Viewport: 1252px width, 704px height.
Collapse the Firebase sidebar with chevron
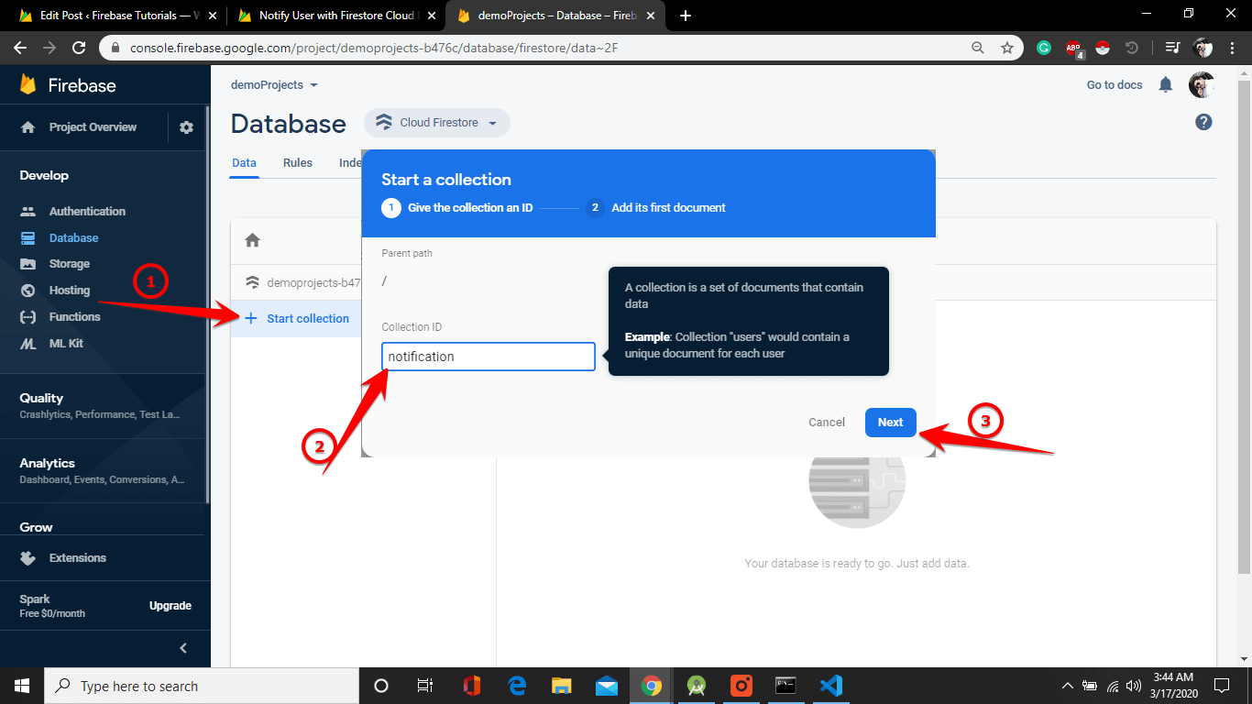click(183, 648)
